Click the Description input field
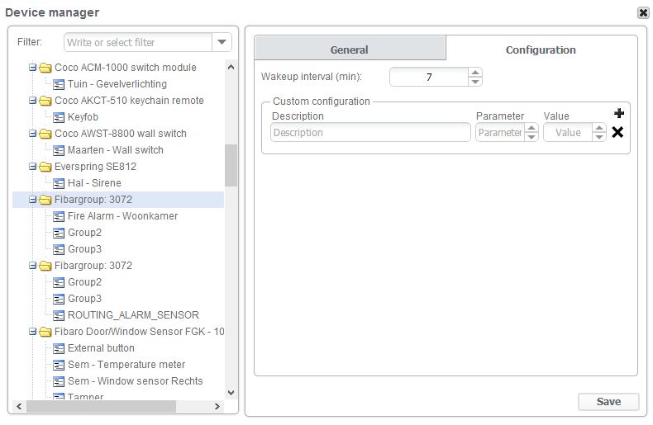Image resolution: width=653 pixels, height=425 pixels. pyautogui.click(x=369, y=133)
